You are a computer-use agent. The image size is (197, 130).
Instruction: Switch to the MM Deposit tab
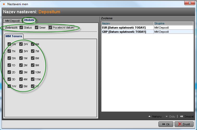12,21
